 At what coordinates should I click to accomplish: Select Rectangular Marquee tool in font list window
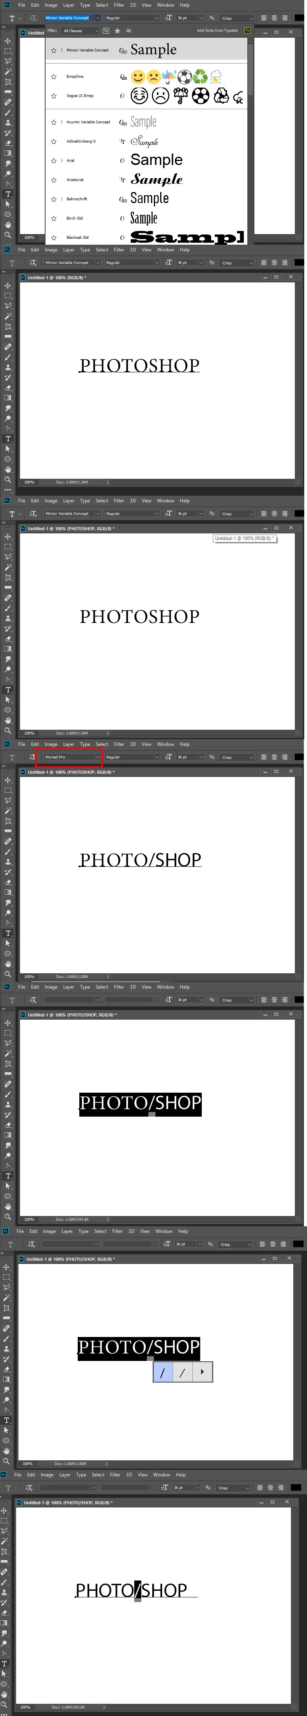[8, 51]
